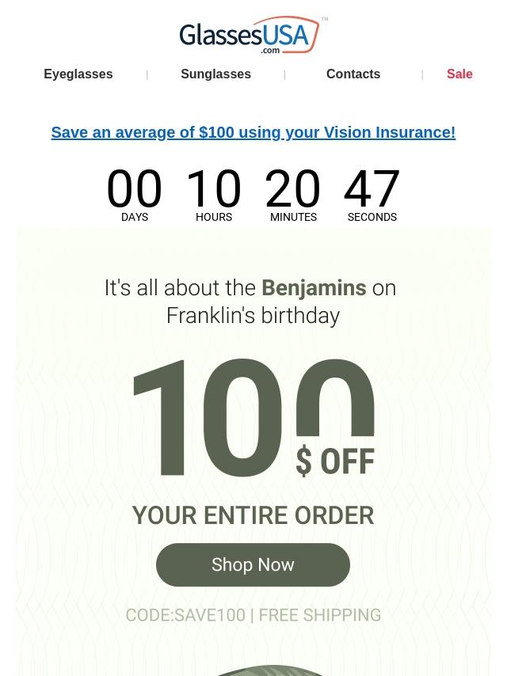507x676 pixels.
Task: Open the red Sale link
Action: click(459, 74)
